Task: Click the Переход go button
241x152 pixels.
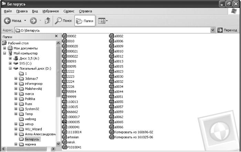Action: [227, 30]
